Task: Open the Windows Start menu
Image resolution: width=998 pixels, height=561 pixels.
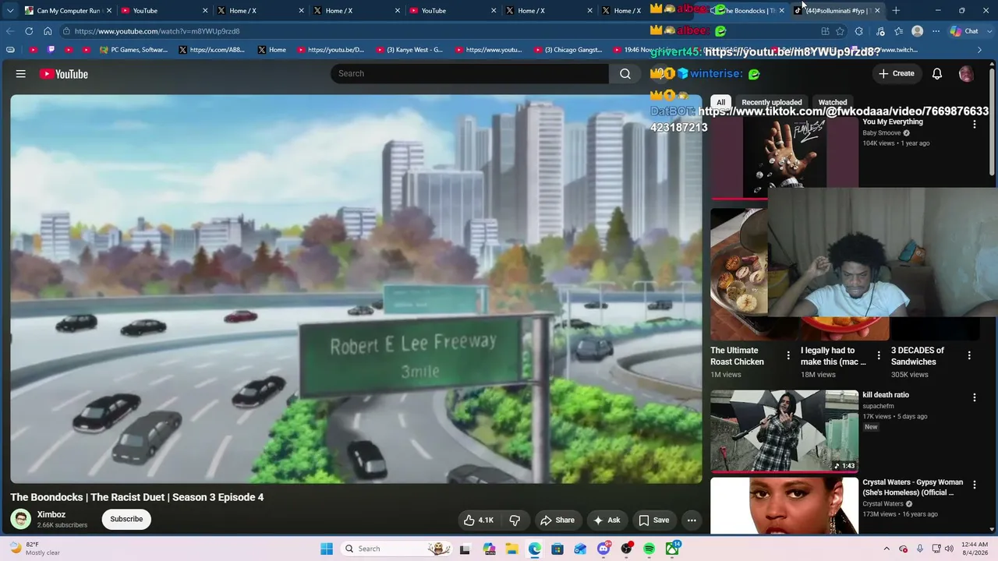Action: coord(327,549)
